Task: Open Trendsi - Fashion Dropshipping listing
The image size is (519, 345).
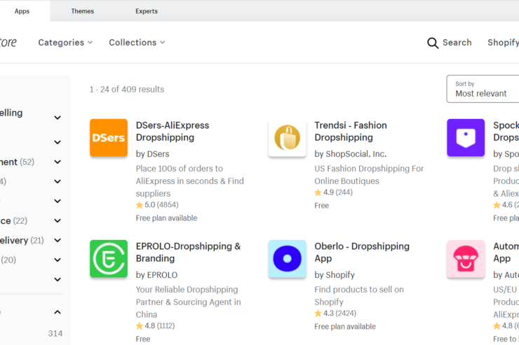Action: 350,132
